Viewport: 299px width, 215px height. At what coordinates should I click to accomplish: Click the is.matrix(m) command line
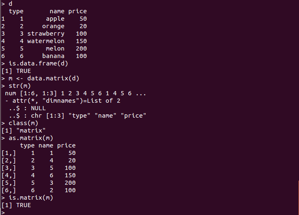(x=27, y=198)
